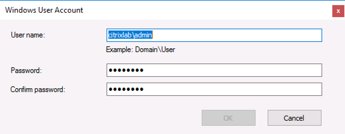The image size is (345, 134).
Task: Click the highlighted citrixlab\admin text
Action: click(x=131, y=35)
